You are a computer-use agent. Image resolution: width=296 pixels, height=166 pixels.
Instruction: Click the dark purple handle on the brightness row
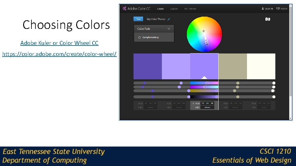coord(153,97)
